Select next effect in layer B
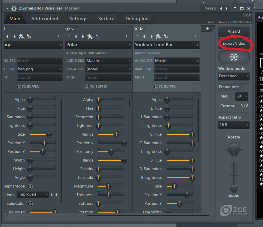This screenshot has height=227, width=263. 14,36
